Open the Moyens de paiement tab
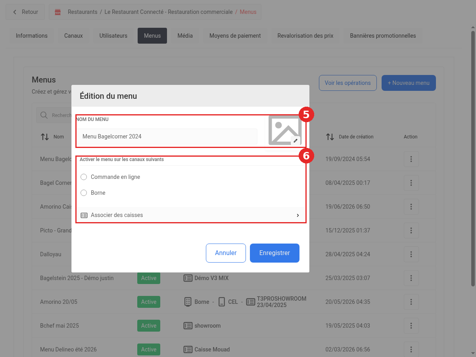 235,36
